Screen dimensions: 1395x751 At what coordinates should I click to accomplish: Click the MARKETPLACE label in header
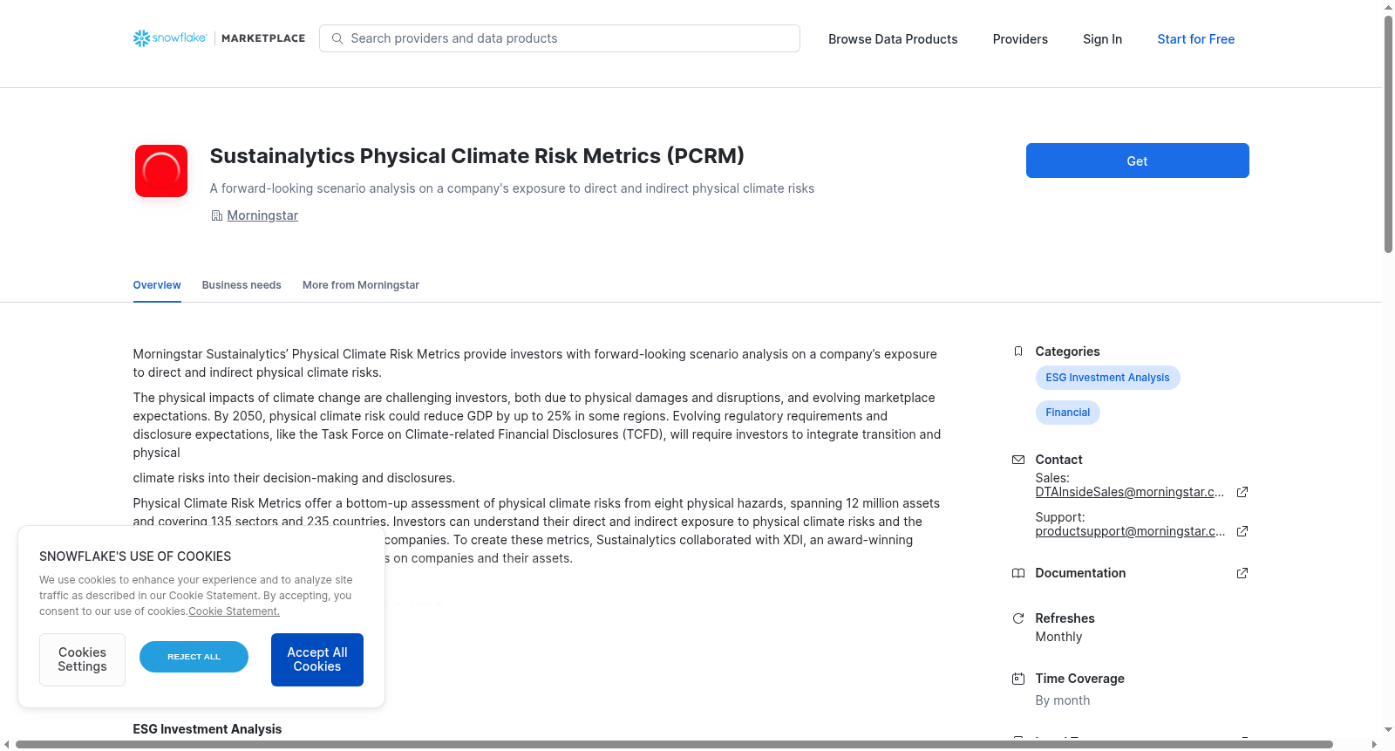click(x=263, y=38)
